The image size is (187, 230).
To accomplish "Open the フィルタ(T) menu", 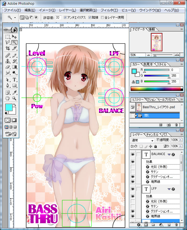I will [x=109, y=10].
